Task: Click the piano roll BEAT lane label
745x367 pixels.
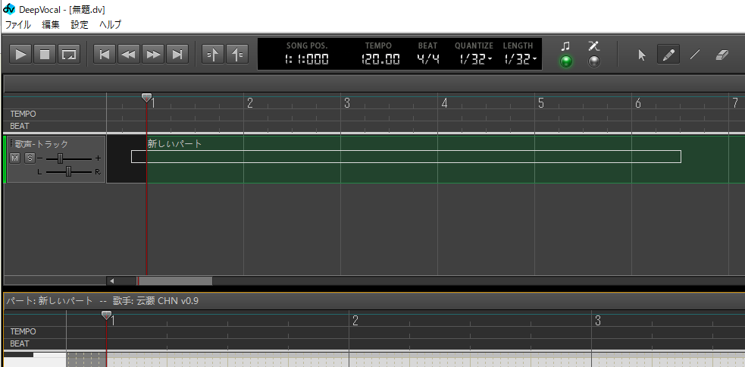Action: 19,343
